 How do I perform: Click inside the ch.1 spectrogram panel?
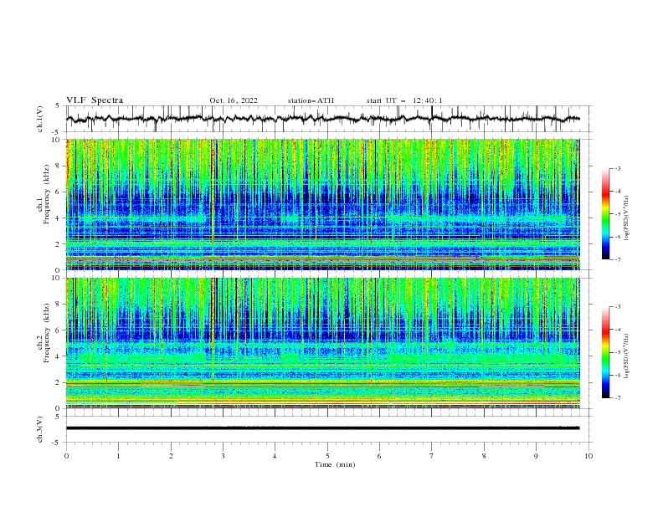point(323,204)
